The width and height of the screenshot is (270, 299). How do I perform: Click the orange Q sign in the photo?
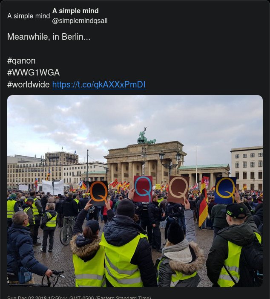(x=99, y=193)
